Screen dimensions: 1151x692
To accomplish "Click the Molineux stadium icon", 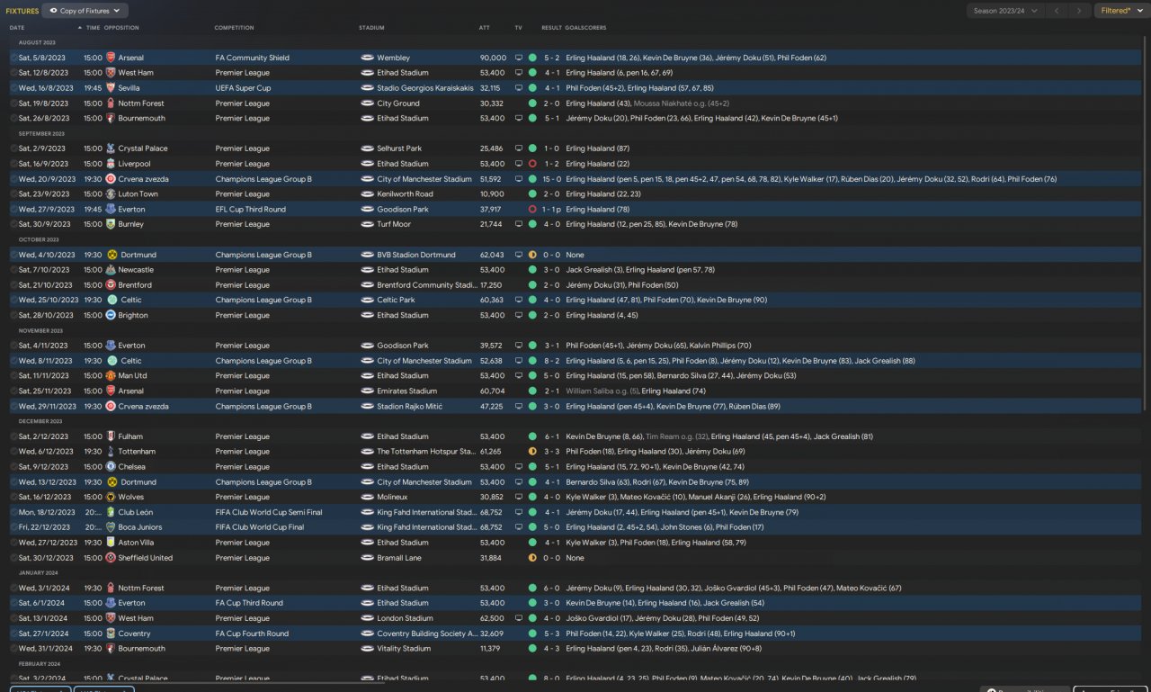I will 367,497.
